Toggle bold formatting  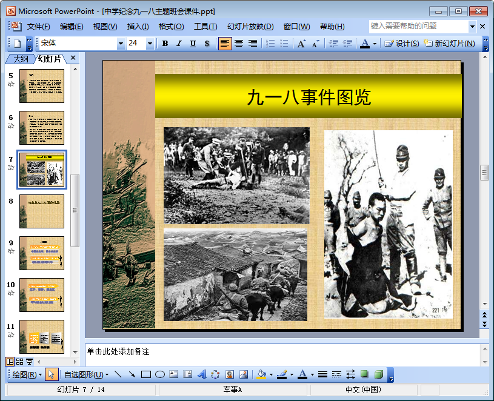click(x=165, y=44)
